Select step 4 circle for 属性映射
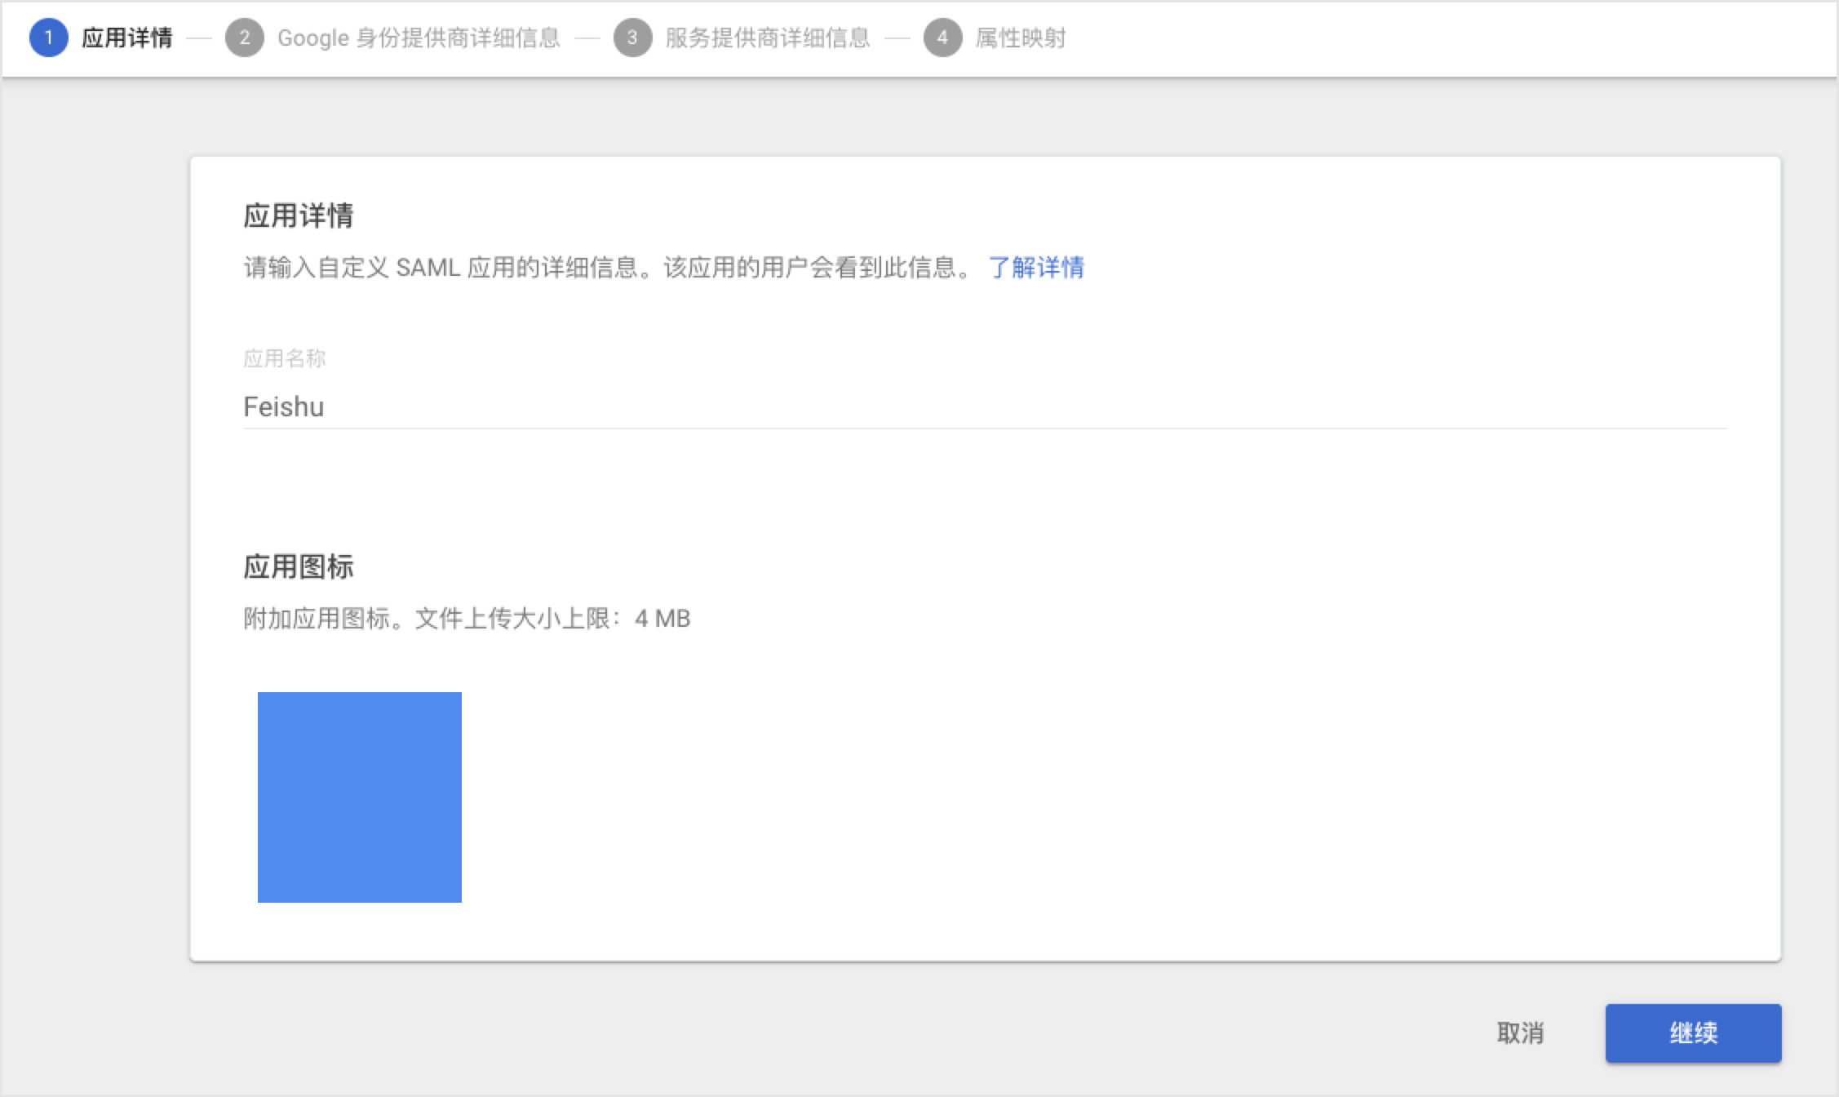 [942, 38]
